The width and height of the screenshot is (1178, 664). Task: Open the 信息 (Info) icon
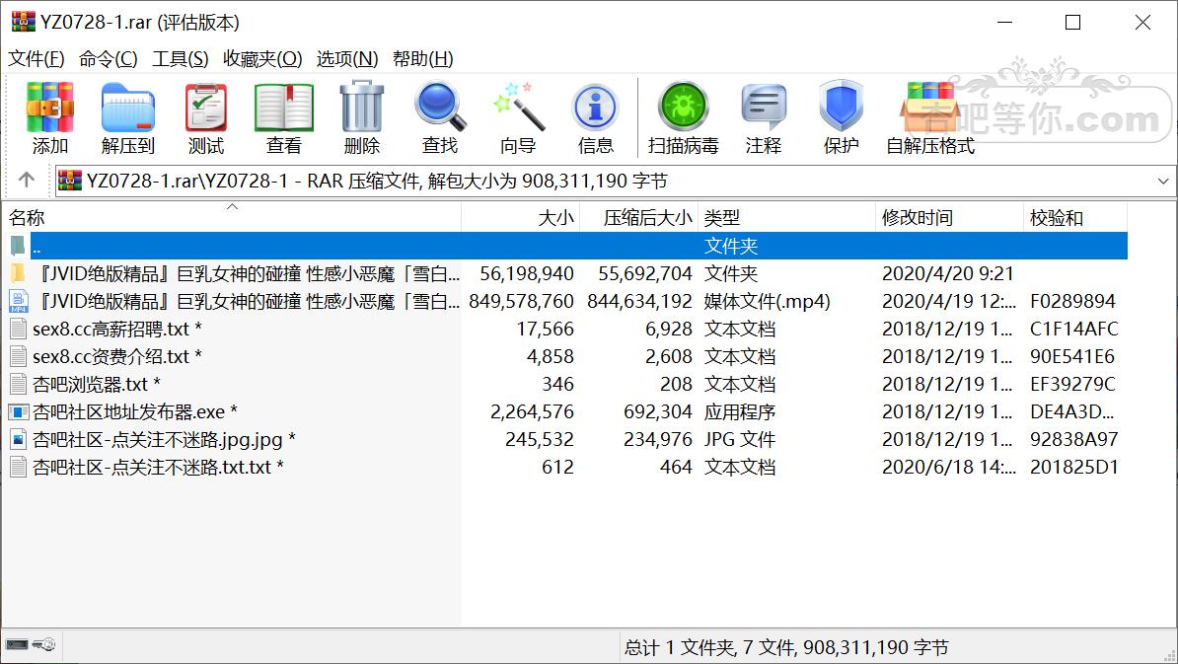click(596, 108)
